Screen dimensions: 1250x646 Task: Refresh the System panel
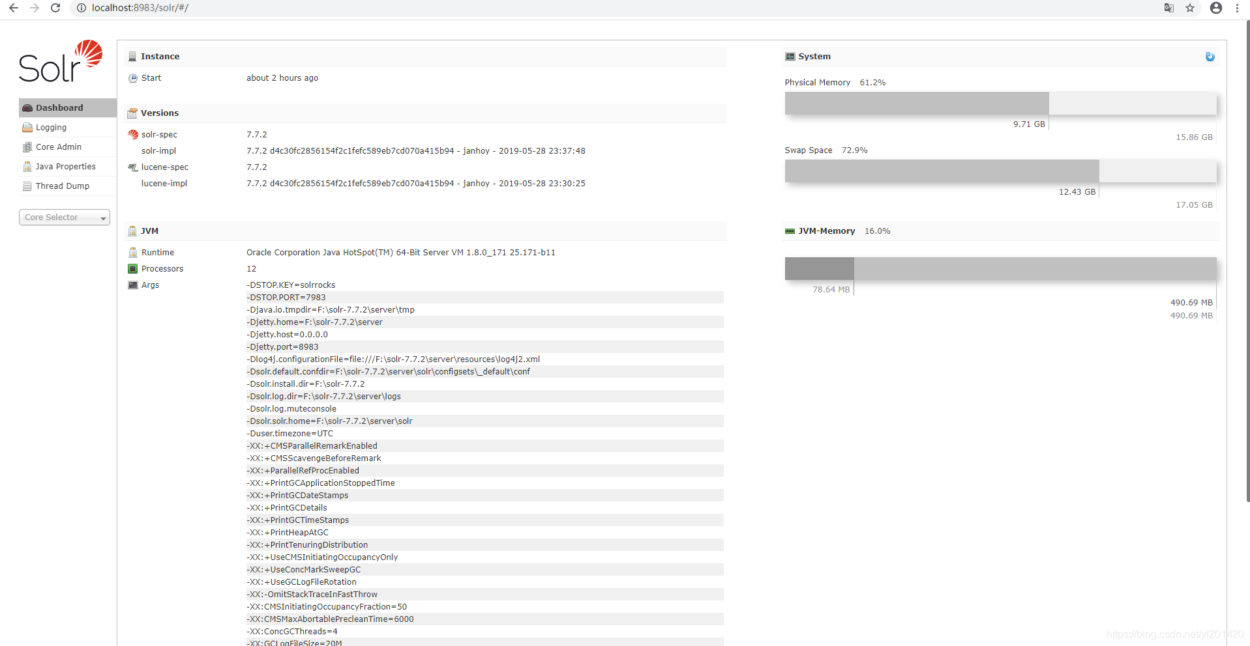click(x=1210, y=57)
